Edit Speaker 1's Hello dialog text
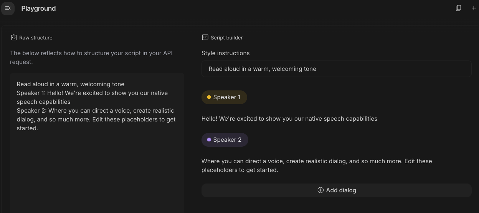Image resolution: width=479 pixels, height=213 pixels. (x=289, y=119)
